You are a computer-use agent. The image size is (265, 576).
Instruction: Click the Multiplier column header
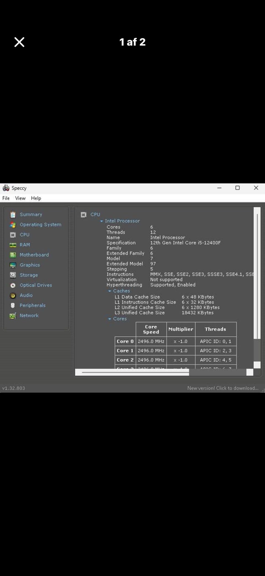[x=181, y=329]
